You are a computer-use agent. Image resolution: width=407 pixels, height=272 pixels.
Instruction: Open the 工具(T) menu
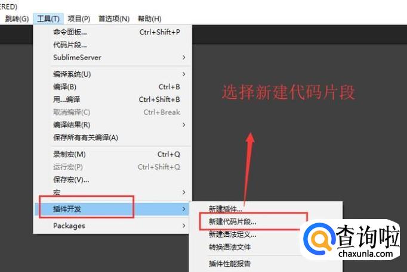tap(48, 19)
